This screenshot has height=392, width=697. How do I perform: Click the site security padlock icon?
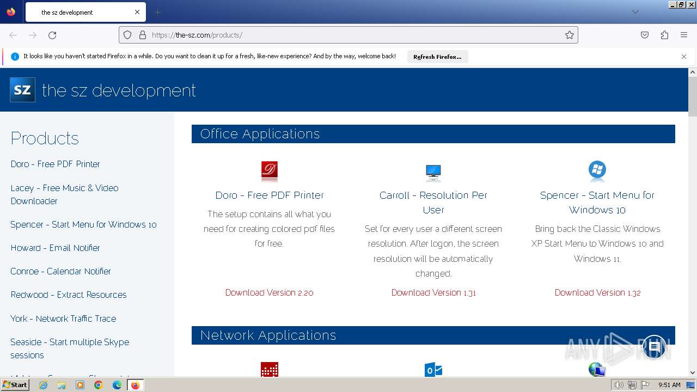143,35
